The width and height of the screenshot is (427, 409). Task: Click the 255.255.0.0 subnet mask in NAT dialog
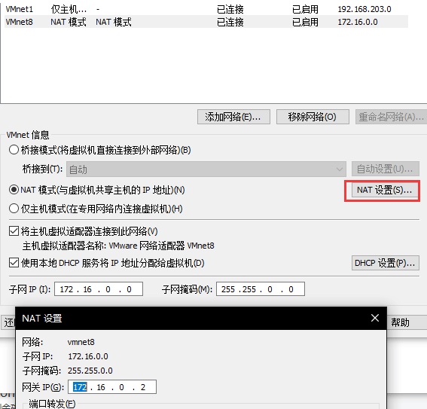point(90,371)
